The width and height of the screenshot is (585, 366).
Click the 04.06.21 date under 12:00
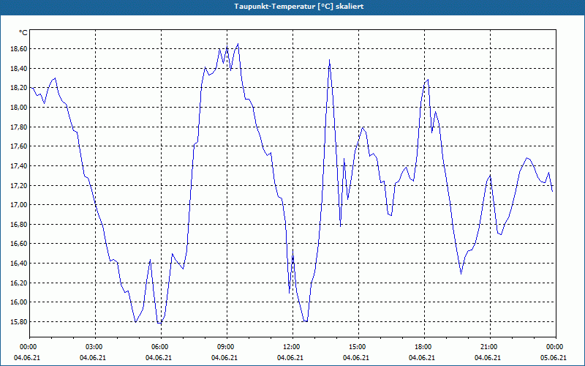[290, 358]
